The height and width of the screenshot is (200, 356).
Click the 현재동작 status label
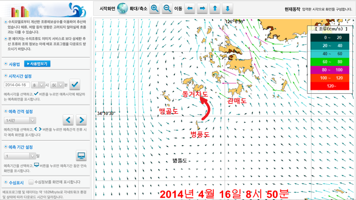point(292,9)
